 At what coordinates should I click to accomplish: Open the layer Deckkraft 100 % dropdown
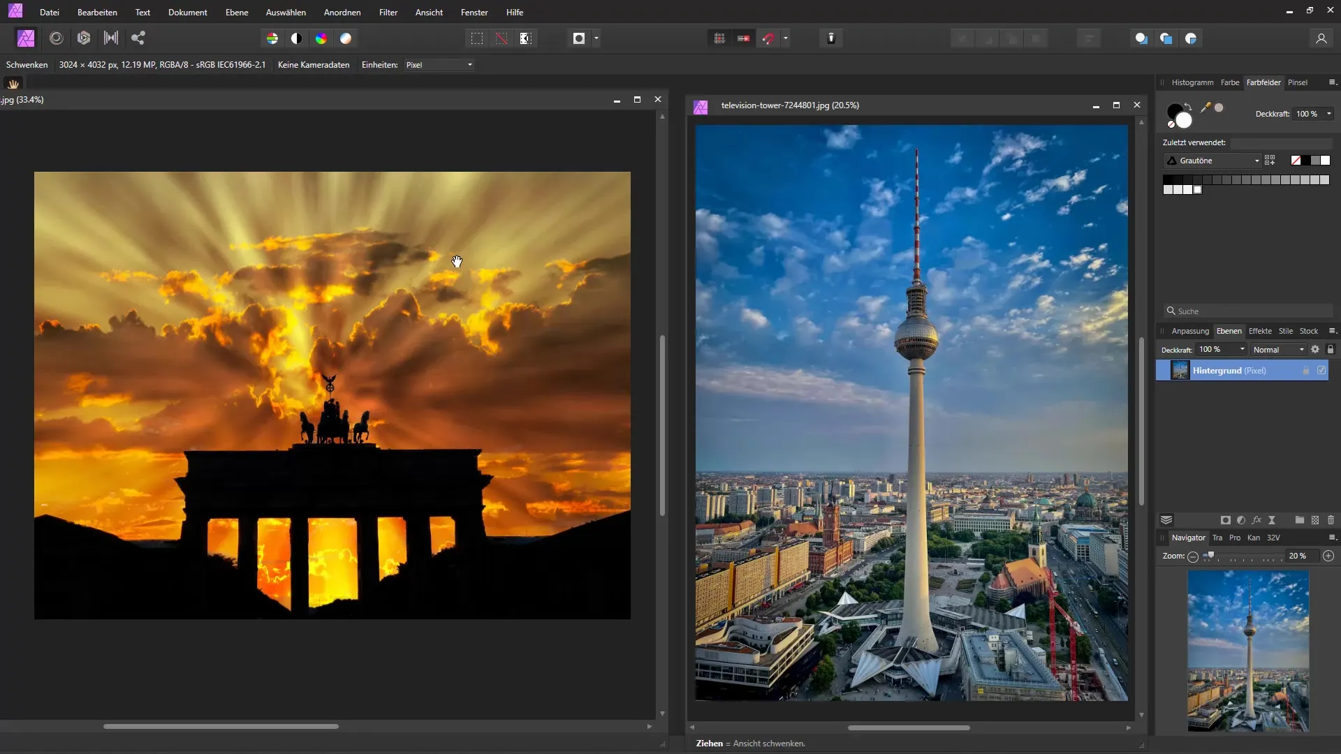point(1222,349)
